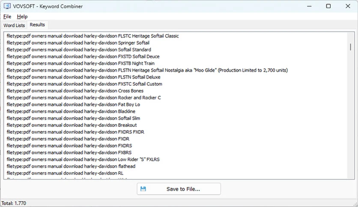
Task: Click the Save to File button
Action: (x=179, y=189)
